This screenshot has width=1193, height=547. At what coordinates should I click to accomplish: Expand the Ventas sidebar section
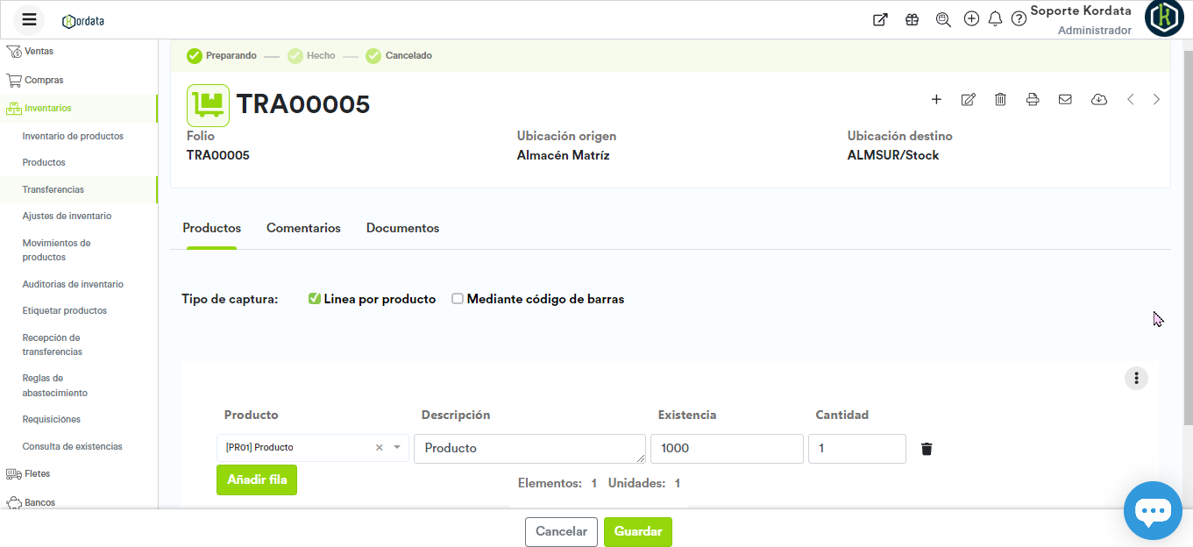tap(39, 52)
